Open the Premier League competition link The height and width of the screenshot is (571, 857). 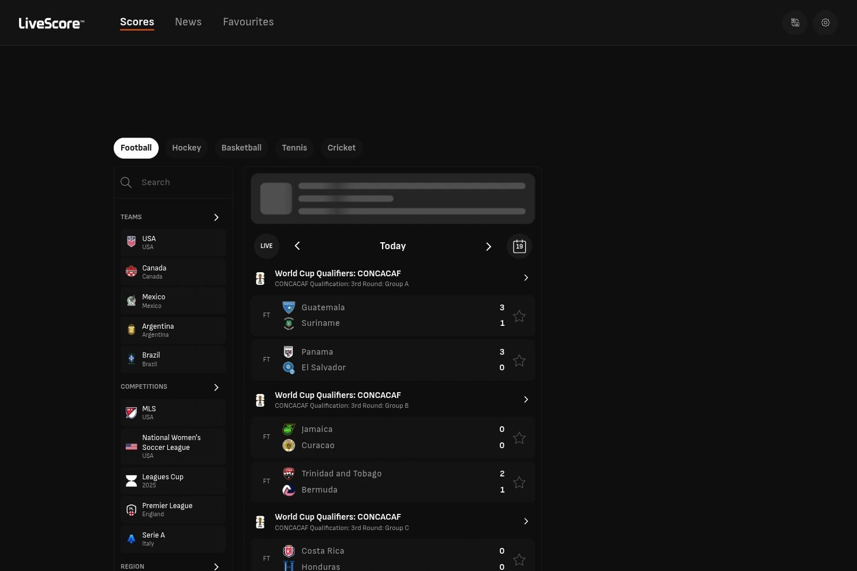pos(173,510)
